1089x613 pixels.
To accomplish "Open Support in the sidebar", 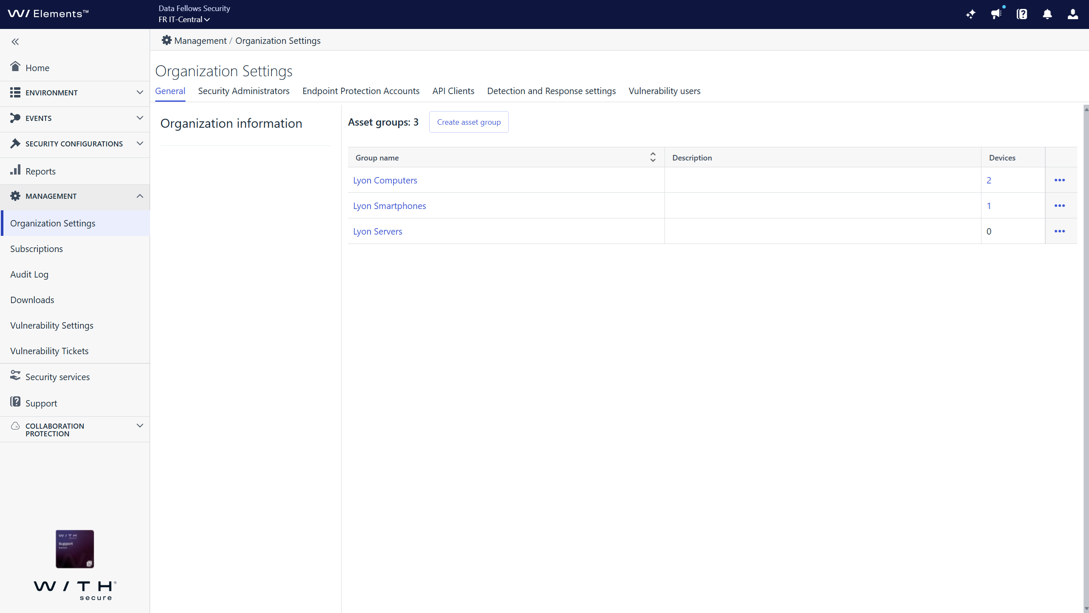I will point(75,403).
